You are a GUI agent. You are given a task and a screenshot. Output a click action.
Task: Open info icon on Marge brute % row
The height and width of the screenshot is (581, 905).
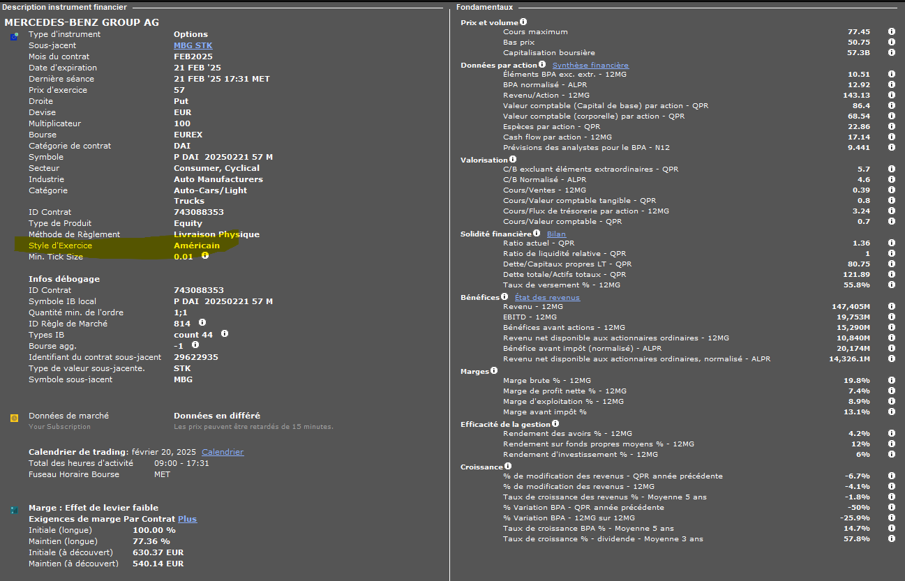click(x=892, y=380)
